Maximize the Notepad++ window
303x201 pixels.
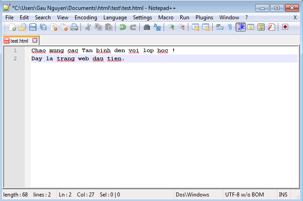[x=277, y=8]
